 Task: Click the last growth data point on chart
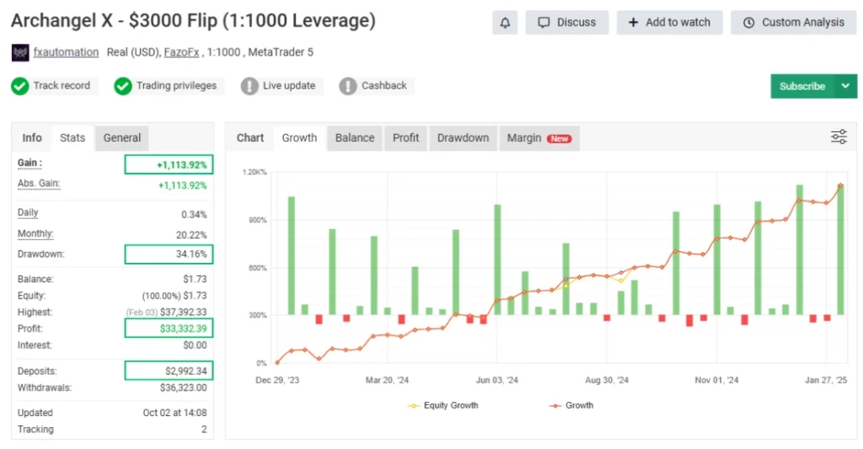coord(840,186)
